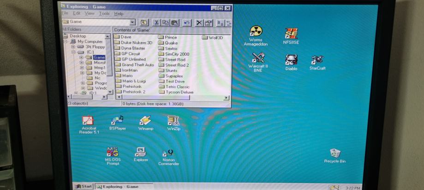Open the Help menu

119,13
